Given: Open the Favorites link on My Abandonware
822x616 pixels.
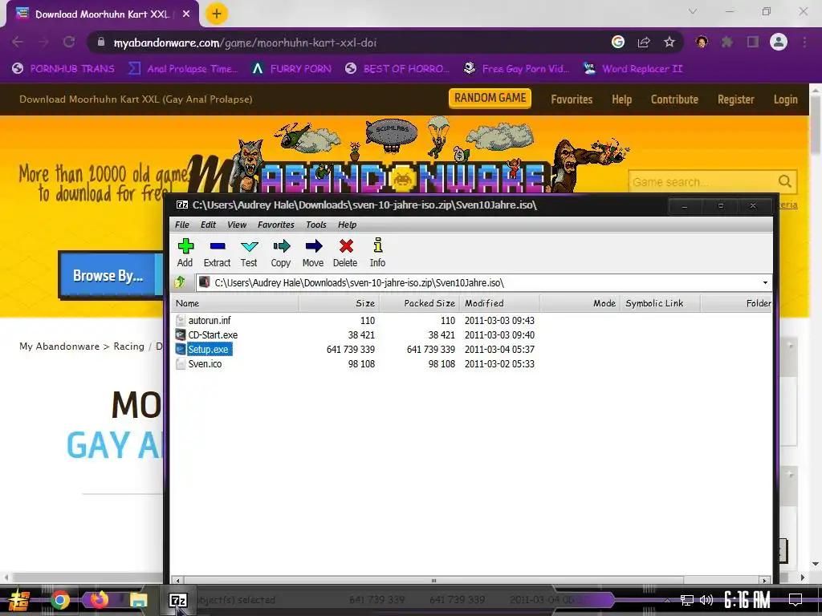Looking at the screenshot, I should click(x=572, y=99).
